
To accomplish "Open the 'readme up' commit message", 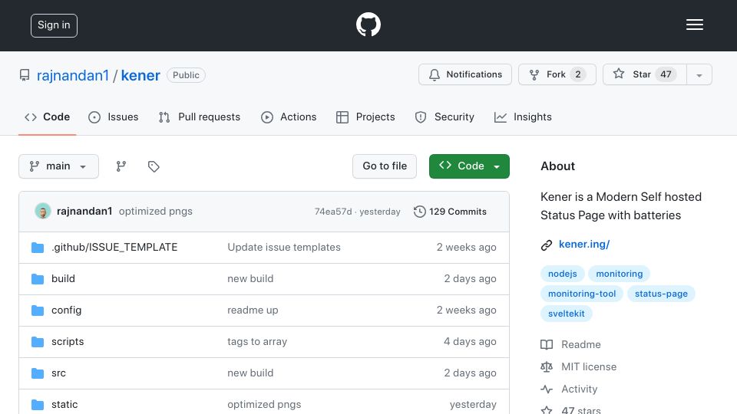I will pos(253,310).
